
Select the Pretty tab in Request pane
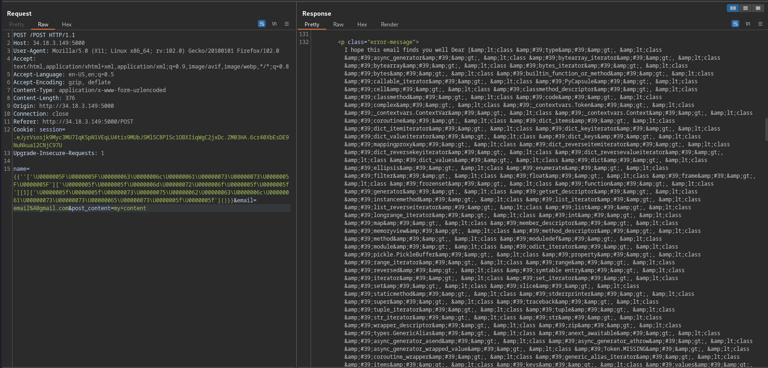coord(17,25)
